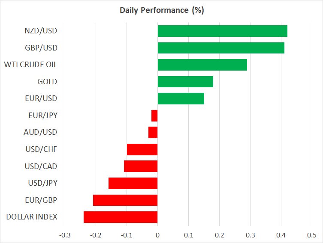
Task: Click the 0 tick on horizontal axis
Action: tap(157, 235)
